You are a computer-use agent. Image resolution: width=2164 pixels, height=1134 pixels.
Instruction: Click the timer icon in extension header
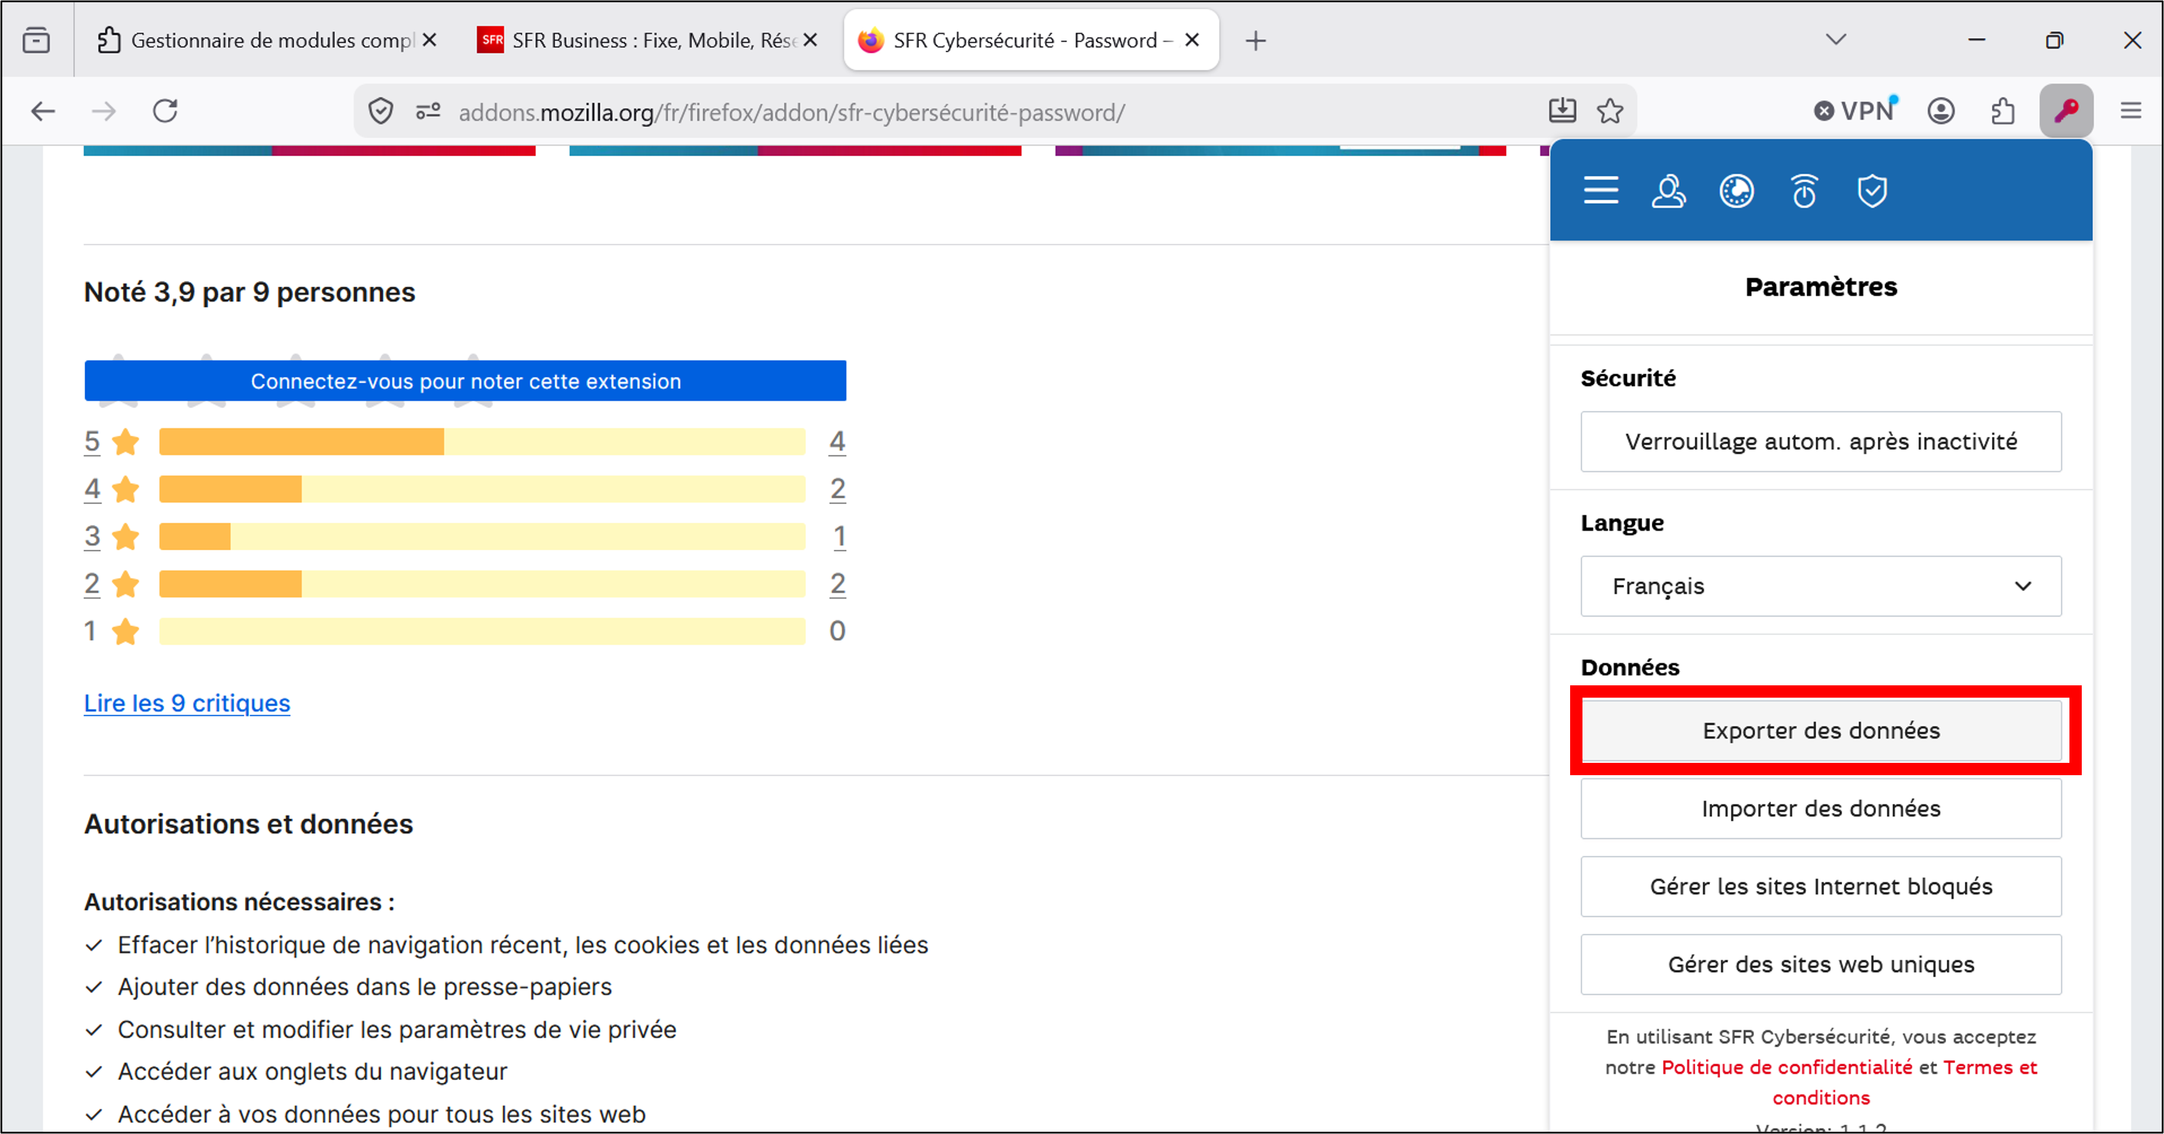[x=1805, y=191]
